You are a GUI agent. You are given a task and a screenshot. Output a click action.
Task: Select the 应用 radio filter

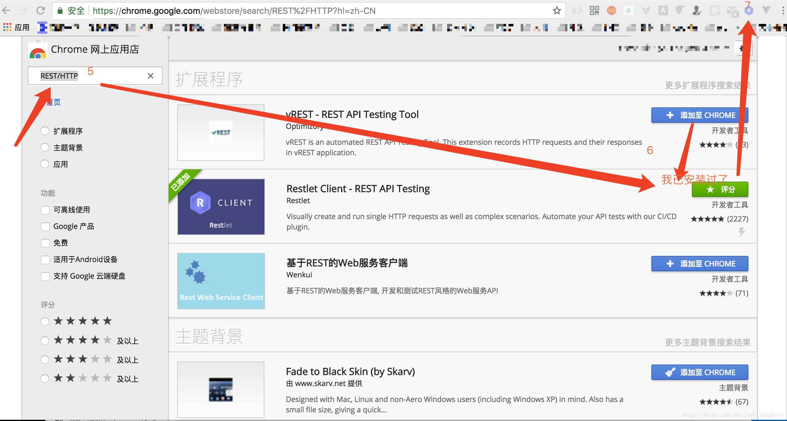click(x=45, y=164)
